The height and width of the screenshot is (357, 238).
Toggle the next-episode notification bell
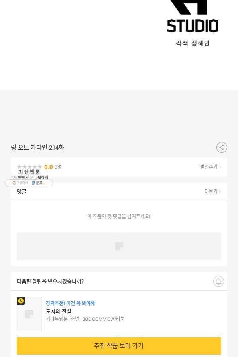click(x=218, y=281)
